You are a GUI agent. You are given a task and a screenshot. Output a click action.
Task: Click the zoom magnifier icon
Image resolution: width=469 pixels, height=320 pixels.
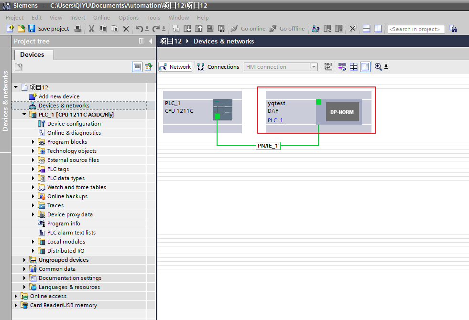[x=378, y=67]
